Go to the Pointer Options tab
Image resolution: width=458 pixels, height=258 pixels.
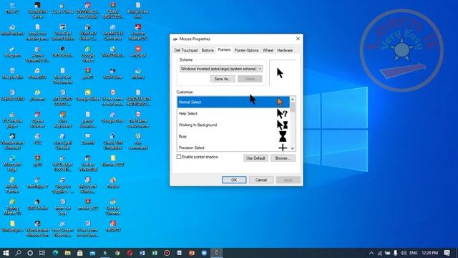pyautogui.click(x=246, y=50)
